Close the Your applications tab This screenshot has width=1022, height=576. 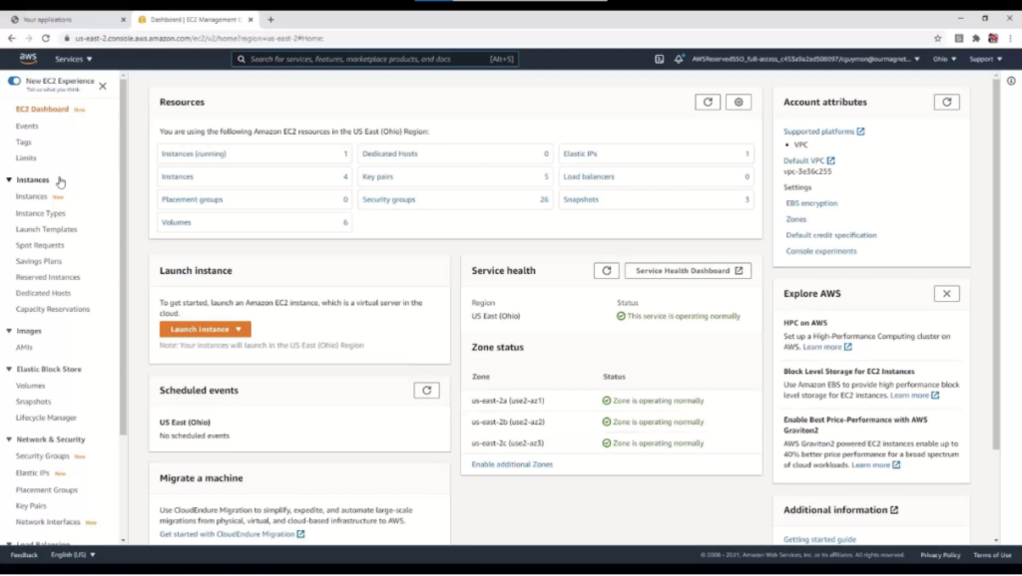click(123, 20)
